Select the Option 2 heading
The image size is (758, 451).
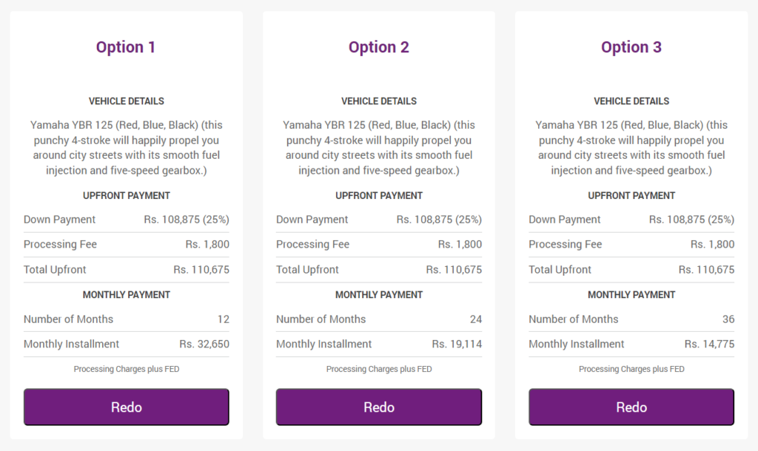point(379,47)
